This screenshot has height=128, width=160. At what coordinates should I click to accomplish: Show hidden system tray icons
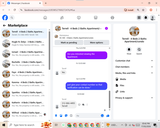122,125
